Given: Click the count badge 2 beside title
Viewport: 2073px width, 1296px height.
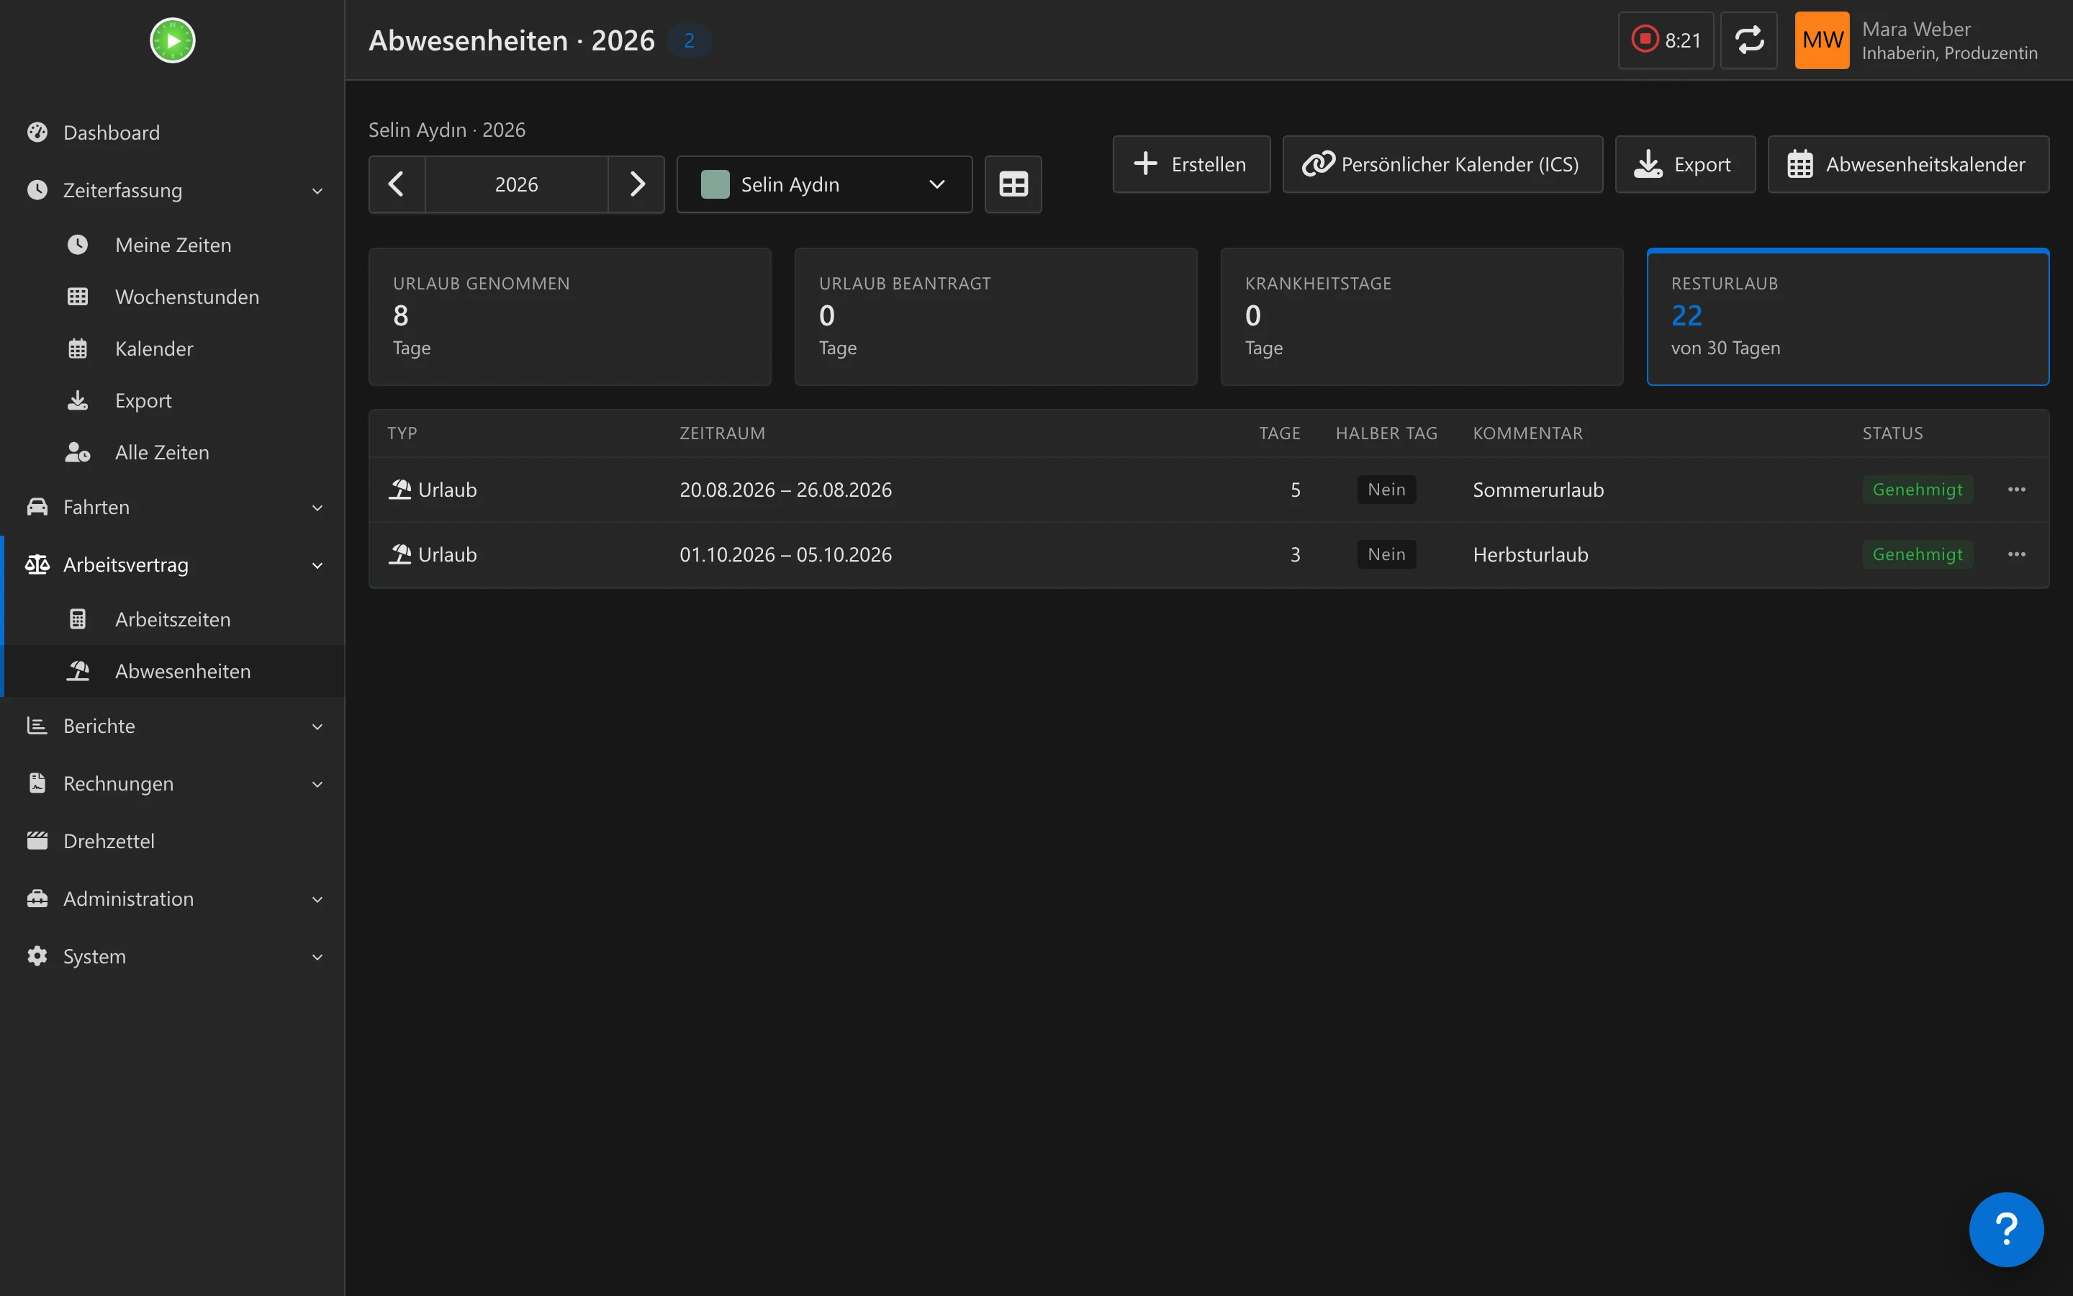Looking at the screenshot, I should click(690, 40).
